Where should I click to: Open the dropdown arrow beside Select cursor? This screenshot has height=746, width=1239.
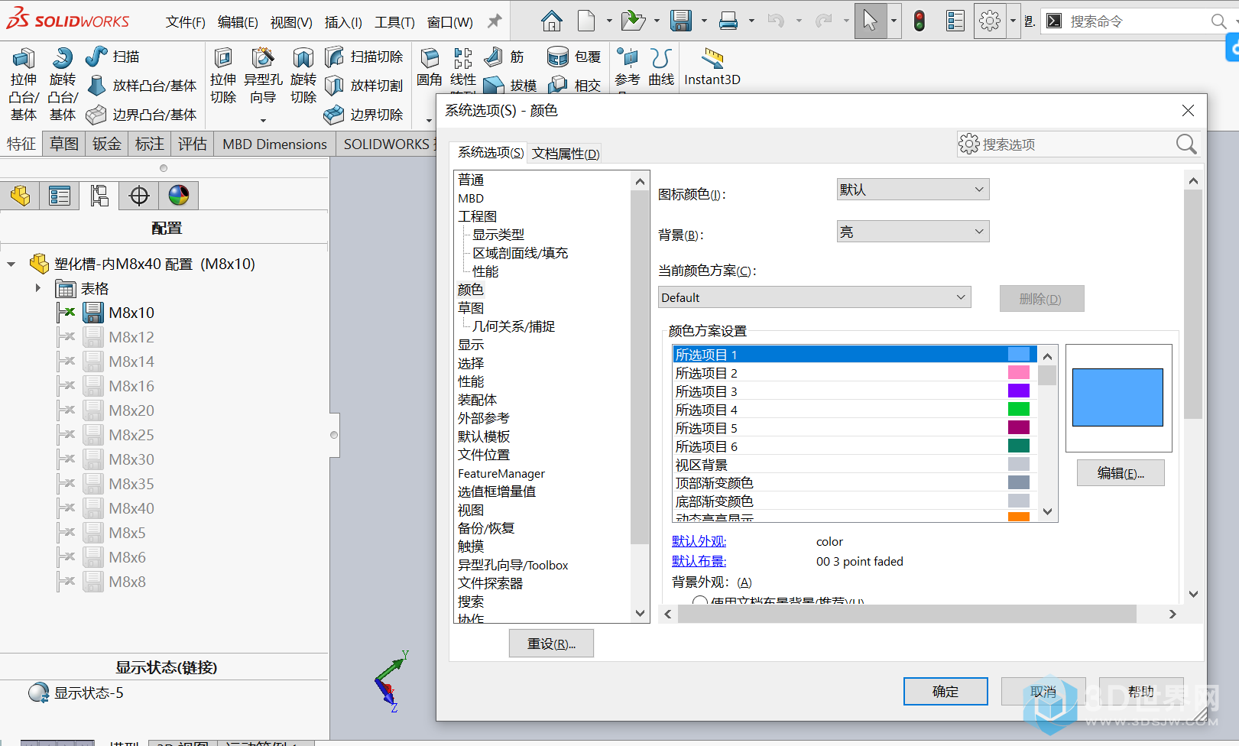coord(894,21)
